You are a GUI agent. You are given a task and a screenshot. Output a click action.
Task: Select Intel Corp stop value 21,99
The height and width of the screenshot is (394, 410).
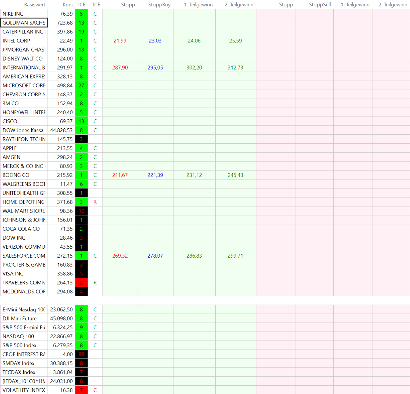(120, 41)
